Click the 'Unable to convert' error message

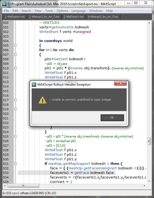(80, 100)
